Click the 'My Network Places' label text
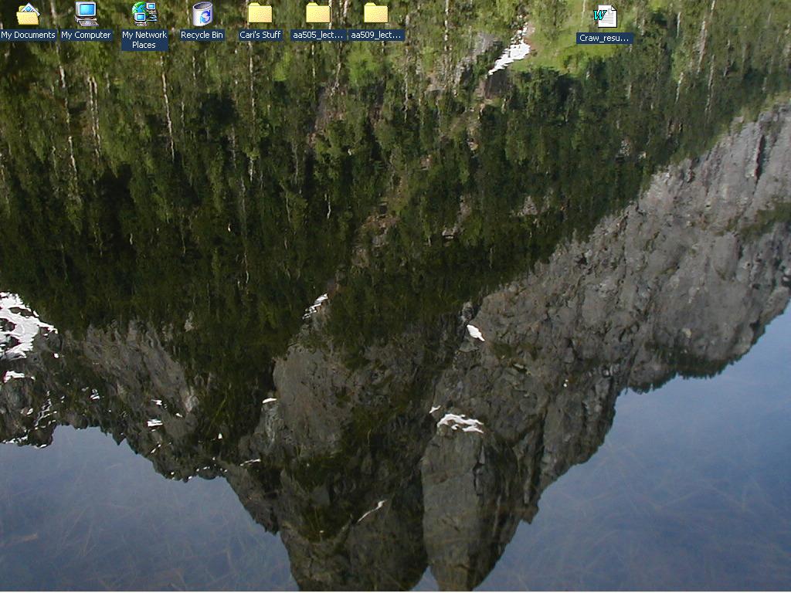 [144, 40]
